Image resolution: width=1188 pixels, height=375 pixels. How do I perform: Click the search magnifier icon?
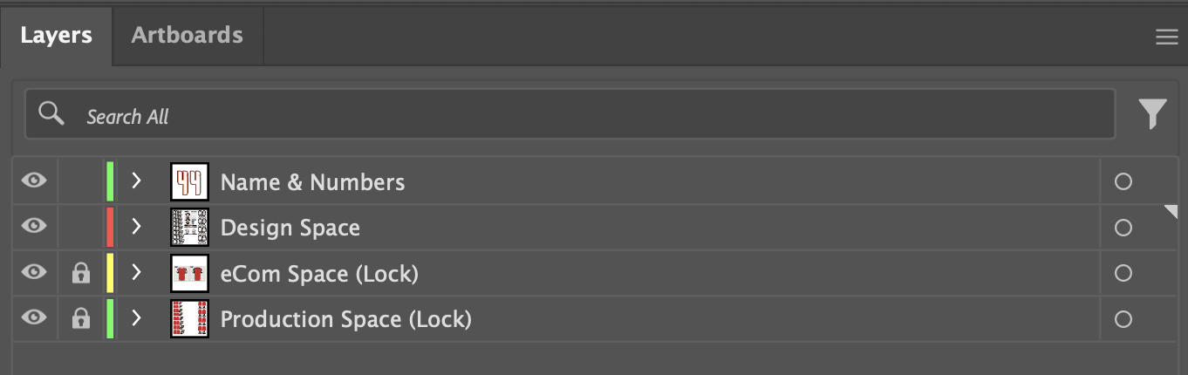(x=51, y=113)
